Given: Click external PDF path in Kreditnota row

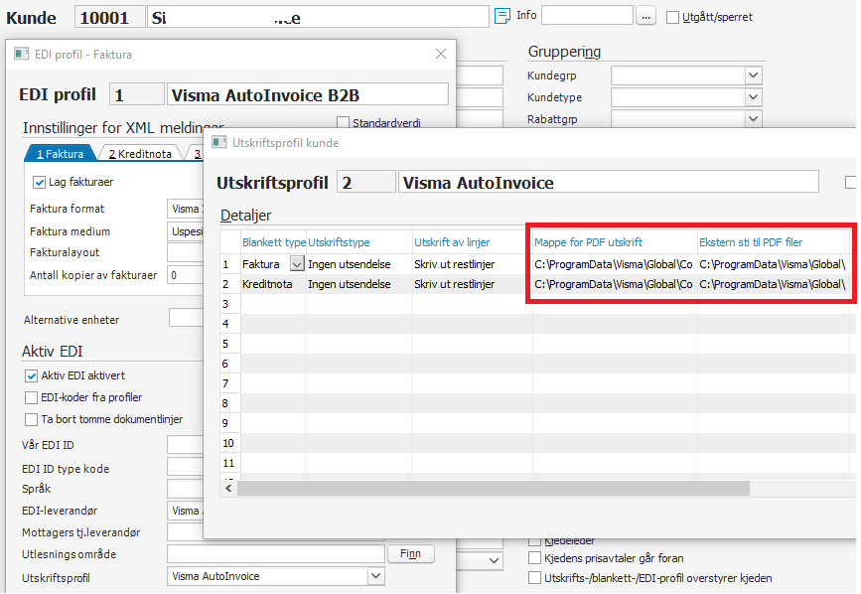Looking at the screenshot, I should [x=774, y=284].
